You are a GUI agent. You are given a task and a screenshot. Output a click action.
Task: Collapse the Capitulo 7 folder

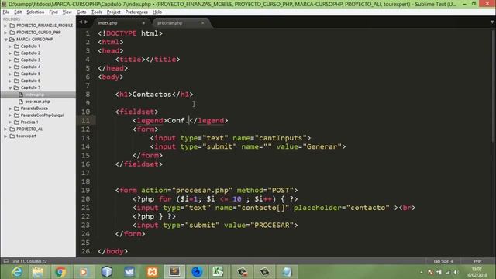click(x=10, y=88)
